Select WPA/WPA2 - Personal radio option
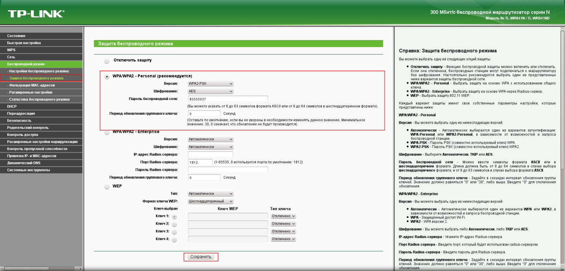Viewport: 565px width, 271px height. [x=107, y=76]
